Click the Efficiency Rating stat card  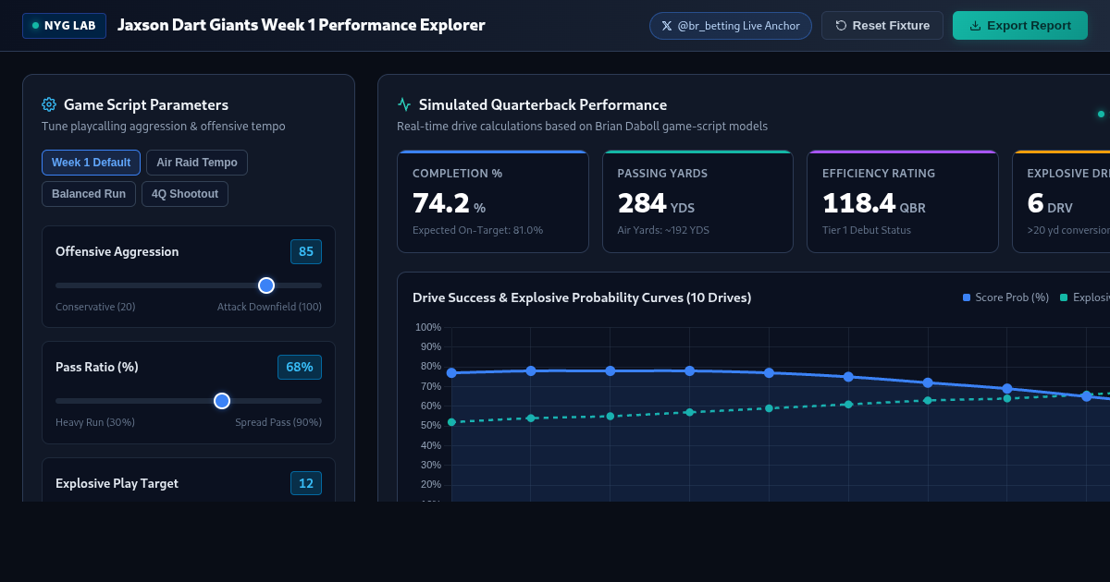click(903, 201)
